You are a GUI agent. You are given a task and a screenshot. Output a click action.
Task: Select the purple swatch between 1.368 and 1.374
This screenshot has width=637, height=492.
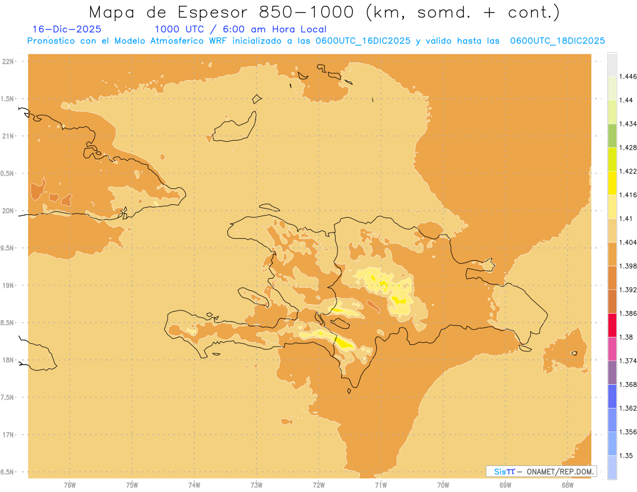(612, 373)
